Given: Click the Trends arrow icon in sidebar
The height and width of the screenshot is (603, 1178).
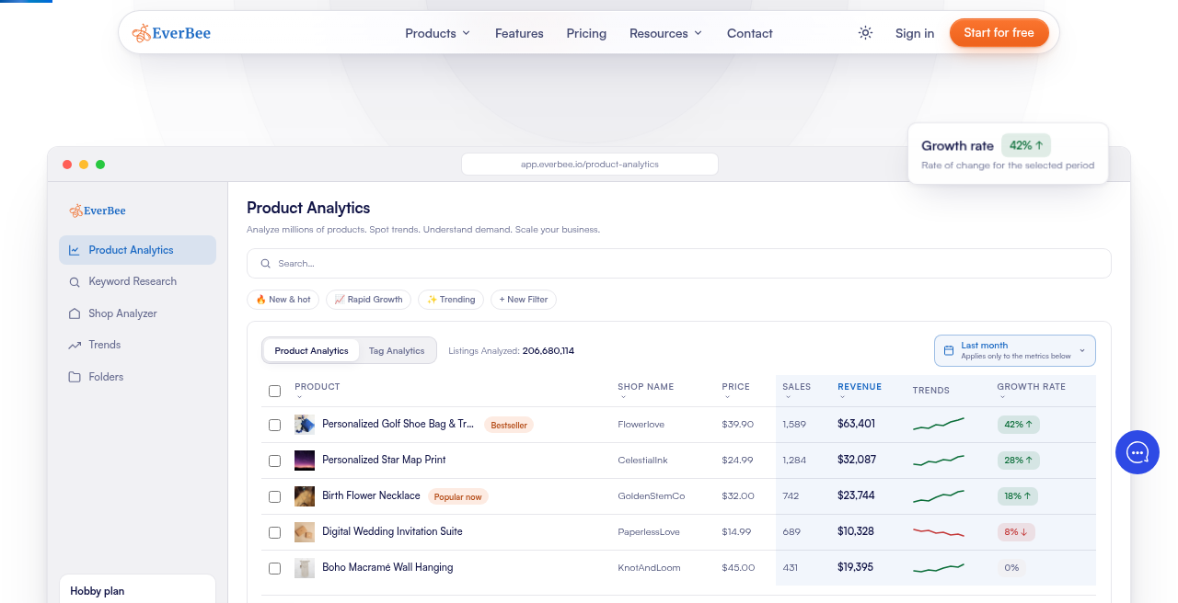Looking at the screenshot, I should click(75, 346).
